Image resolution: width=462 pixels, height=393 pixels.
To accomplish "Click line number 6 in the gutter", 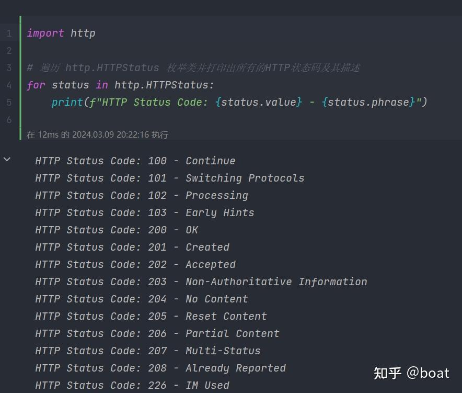I will pyautogui.click(x=8, y=119).
